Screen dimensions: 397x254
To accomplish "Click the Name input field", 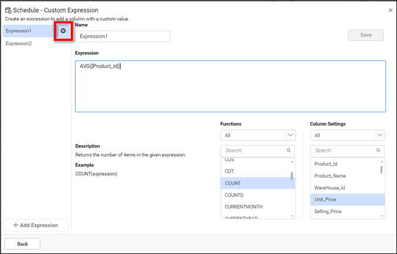I will click(x=122, y=36).
